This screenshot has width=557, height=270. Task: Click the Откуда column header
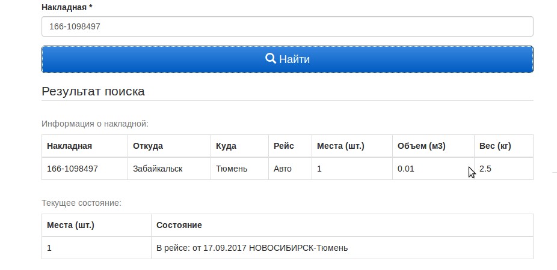(x=148, y=146)
